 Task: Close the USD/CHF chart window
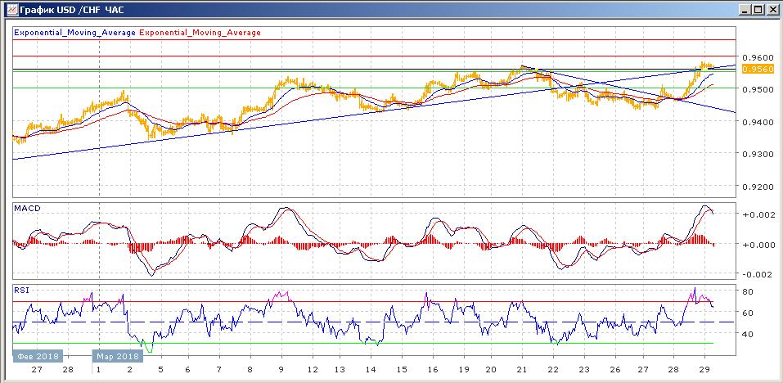point(772,9)
